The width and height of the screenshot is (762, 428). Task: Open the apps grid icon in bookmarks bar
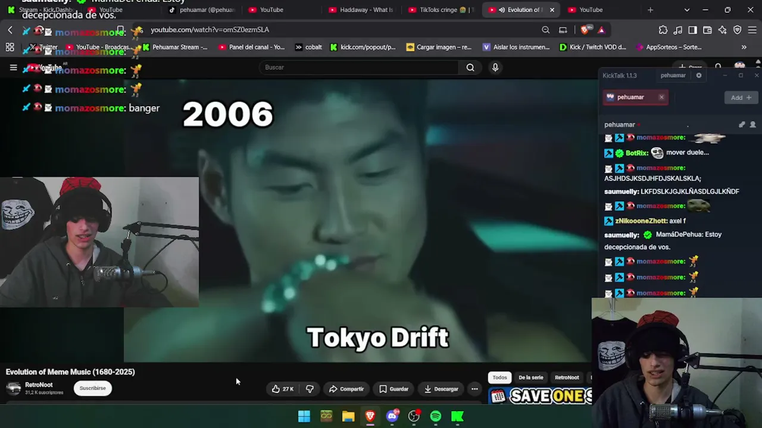(10, 47)
